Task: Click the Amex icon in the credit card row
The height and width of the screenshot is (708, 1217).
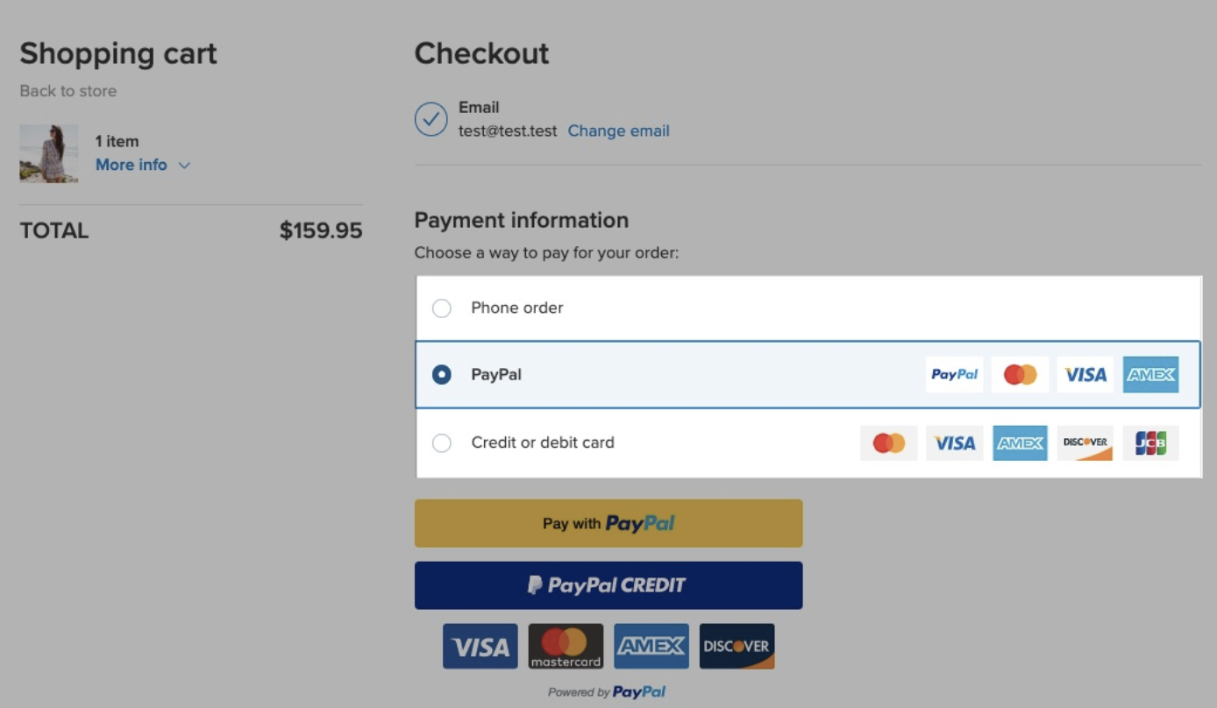Action: pos(1020,442)
